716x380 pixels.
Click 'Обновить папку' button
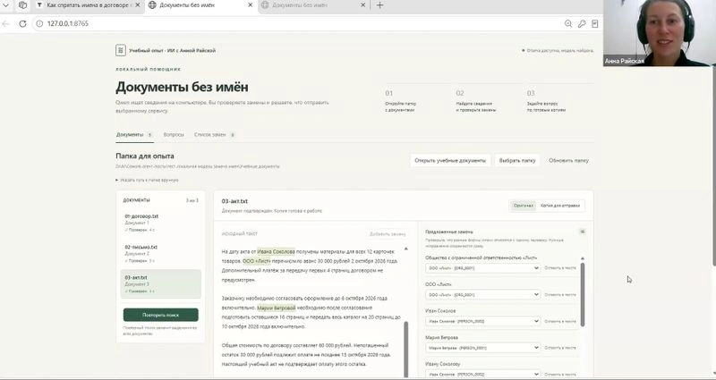[568, 161]
